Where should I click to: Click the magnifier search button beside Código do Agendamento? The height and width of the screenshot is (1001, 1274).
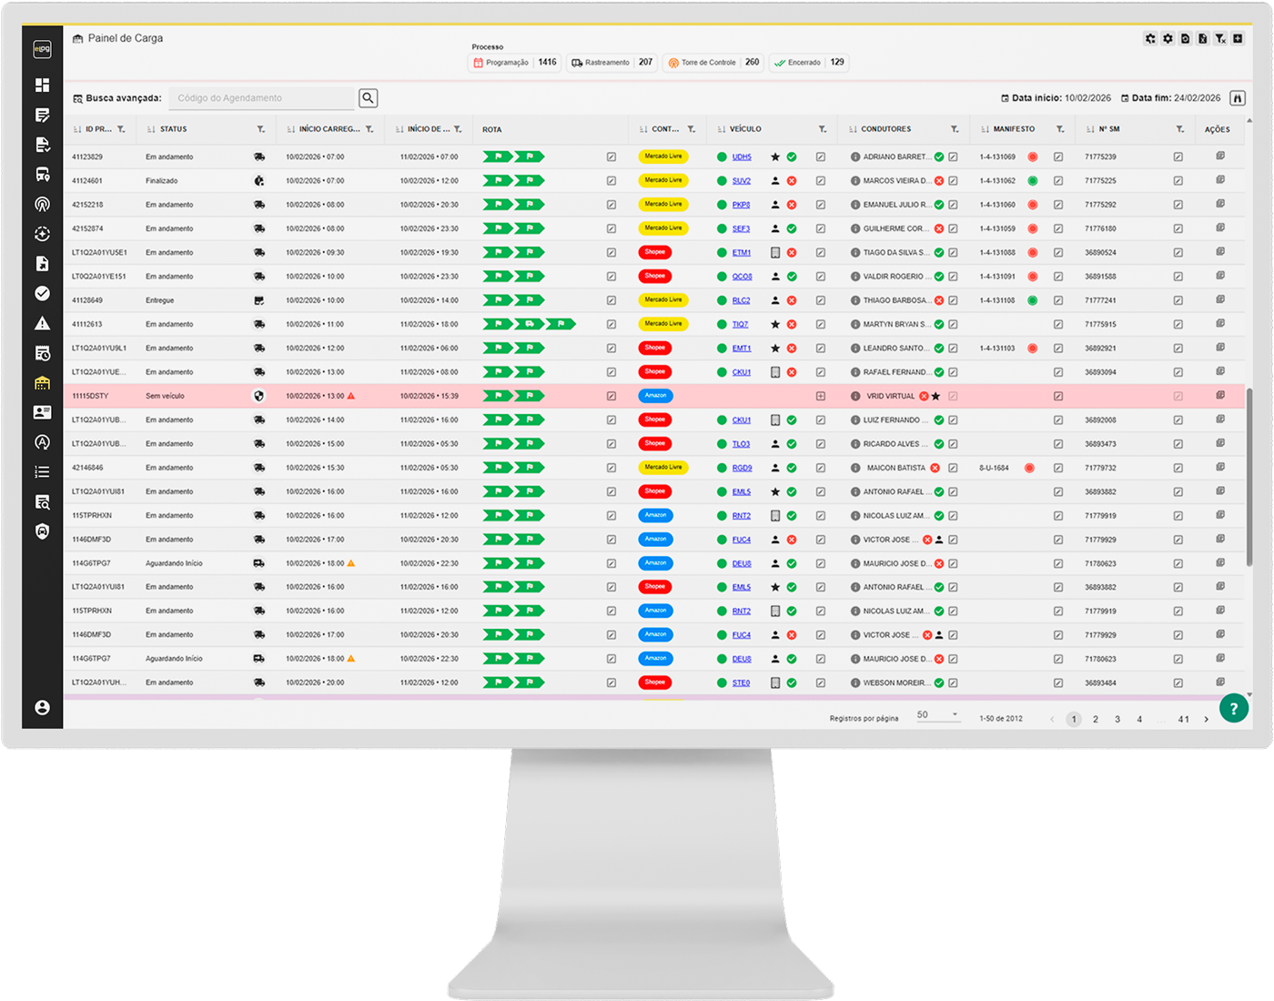368,98
